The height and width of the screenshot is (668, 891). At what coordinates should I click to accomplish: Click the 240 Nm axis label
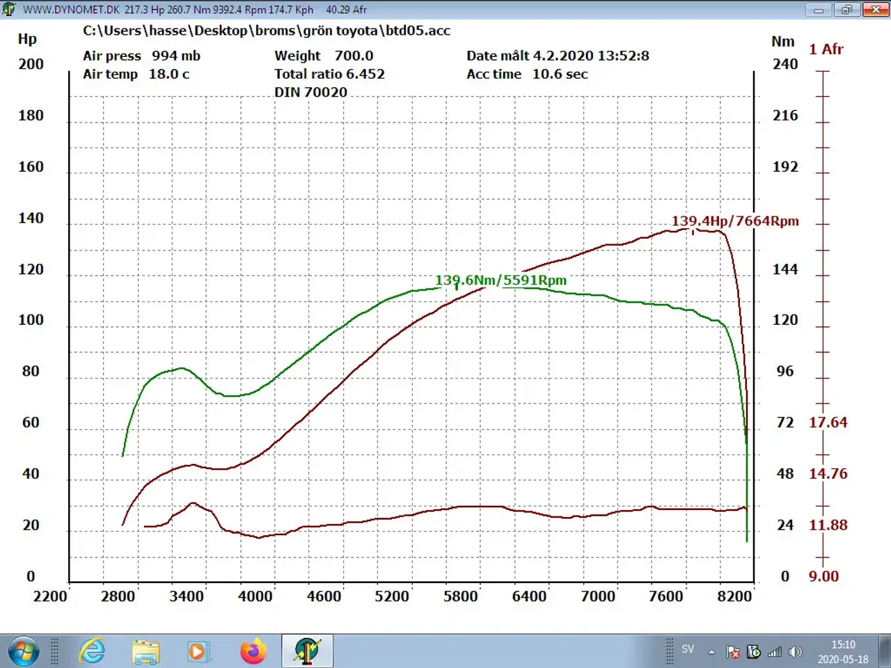point(785,64)
